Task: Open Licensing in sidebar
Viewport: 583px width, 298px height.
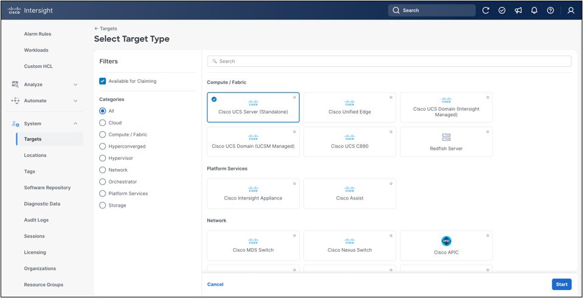Action: pyautogui.click(x=35, y=252)
